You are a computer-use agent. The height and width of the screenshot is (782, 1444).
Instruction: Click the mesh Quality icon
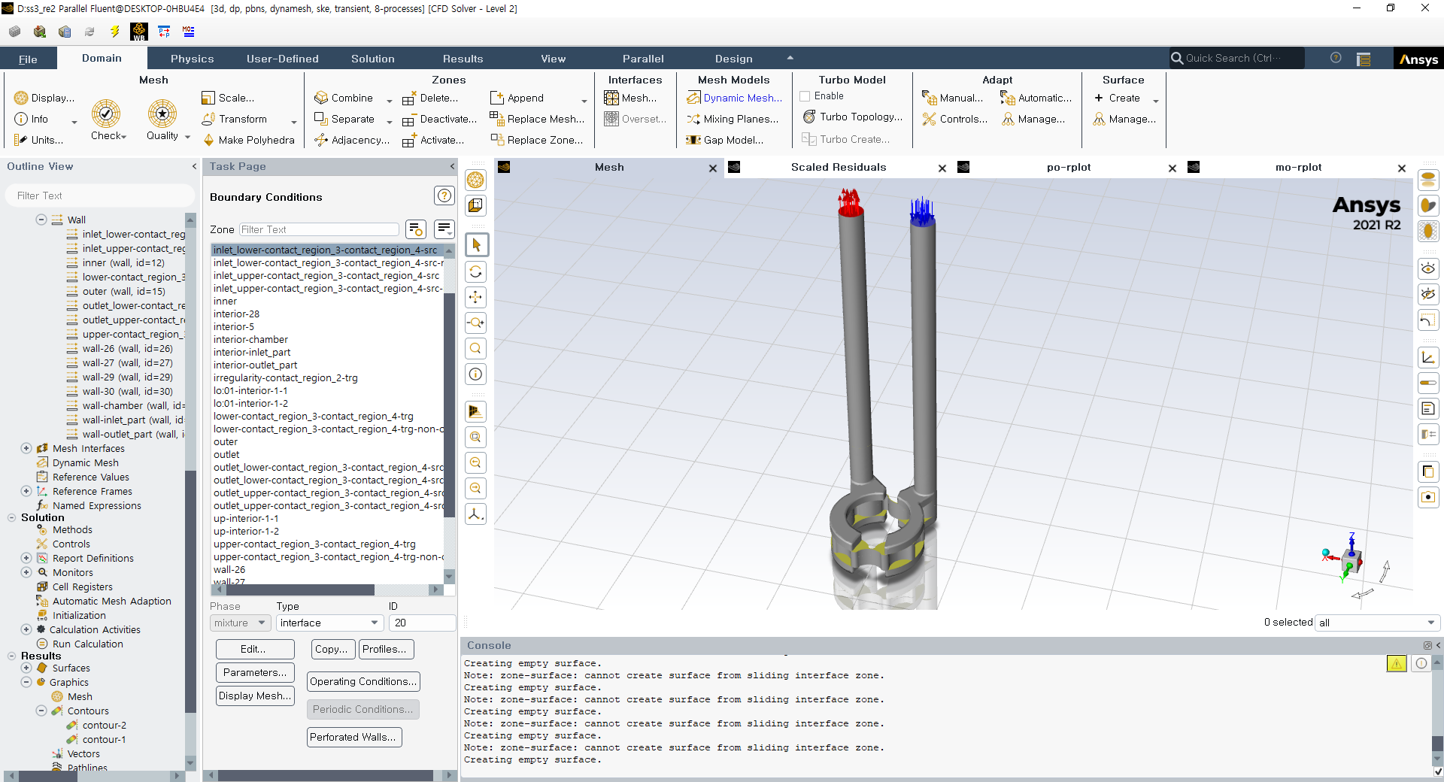(162, 114)
